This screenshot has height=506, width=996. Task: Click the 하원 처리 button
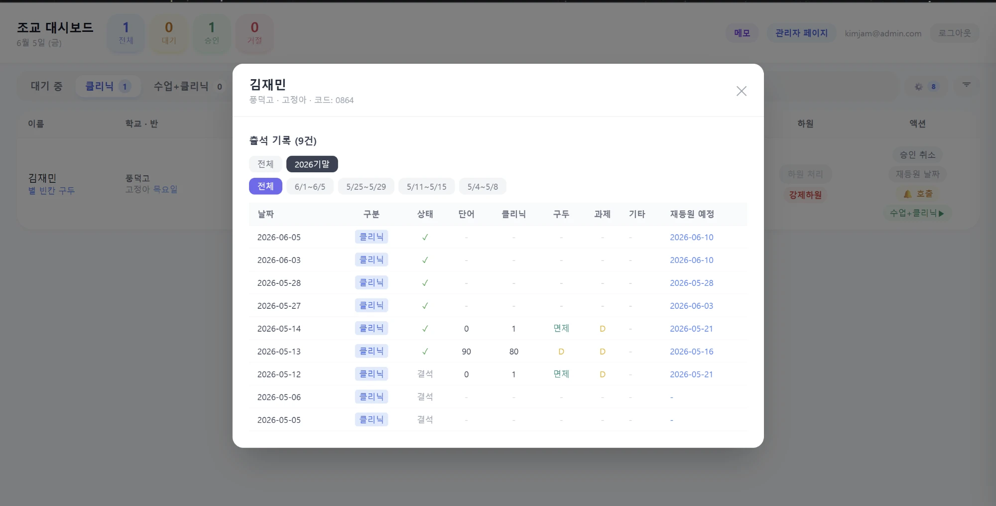coord(805,174)
